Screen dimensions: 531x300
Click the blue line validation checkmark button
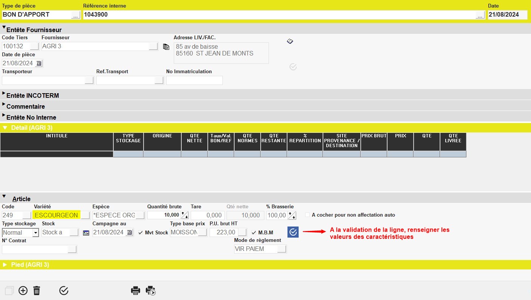293,232
